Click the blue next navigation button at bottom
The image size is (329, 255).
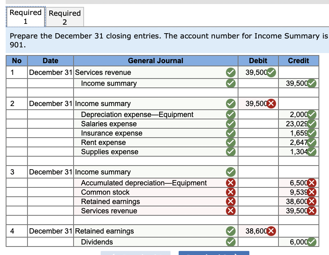[214, 253]
